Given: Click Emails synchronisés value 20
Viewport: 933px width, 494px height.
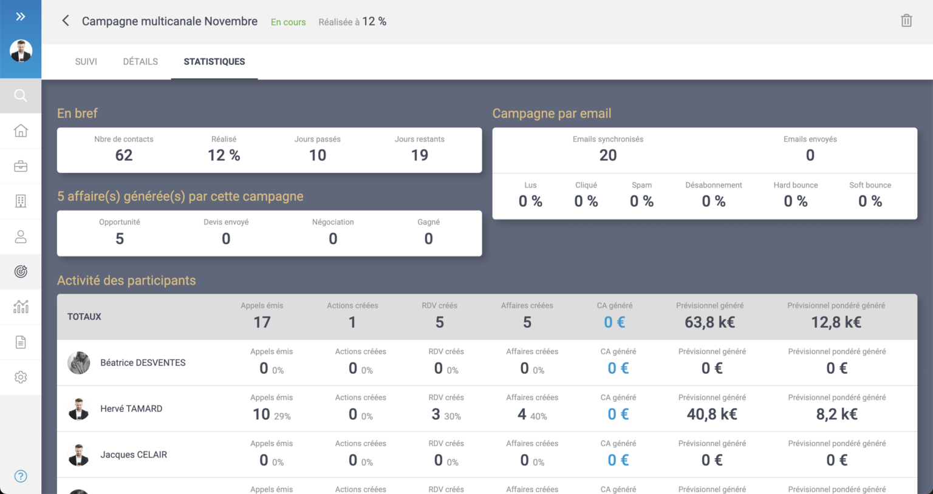Looking at the screenshot, I should (608, 155).
